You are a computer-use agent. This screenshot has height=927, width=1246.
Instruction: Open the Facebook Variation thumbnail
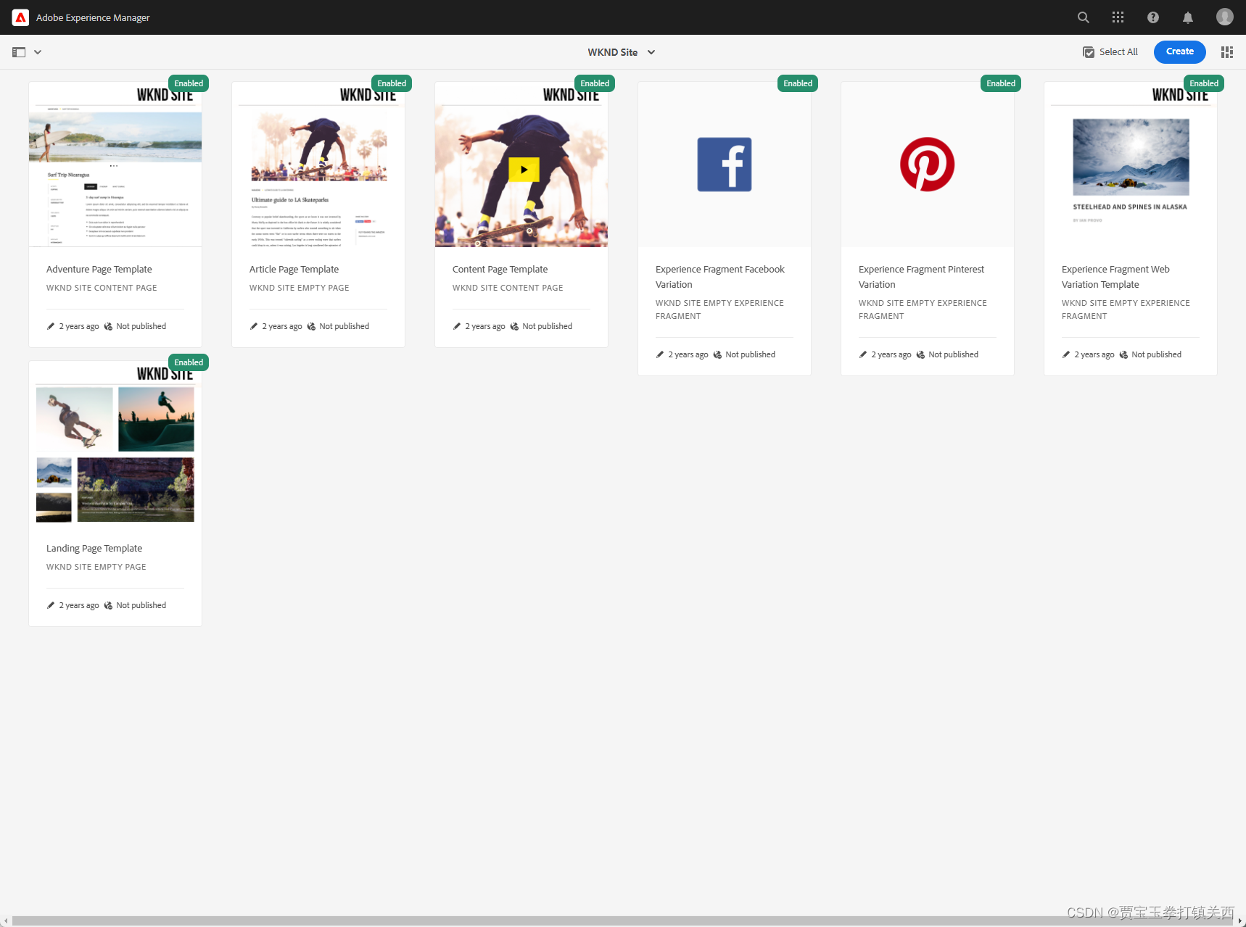click(725, 165)
